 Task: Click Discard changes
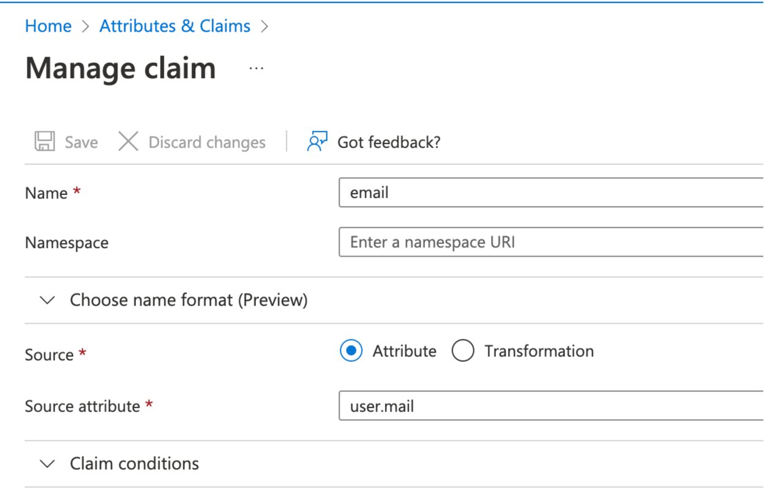pyautogui.click(x=206, y=141)
